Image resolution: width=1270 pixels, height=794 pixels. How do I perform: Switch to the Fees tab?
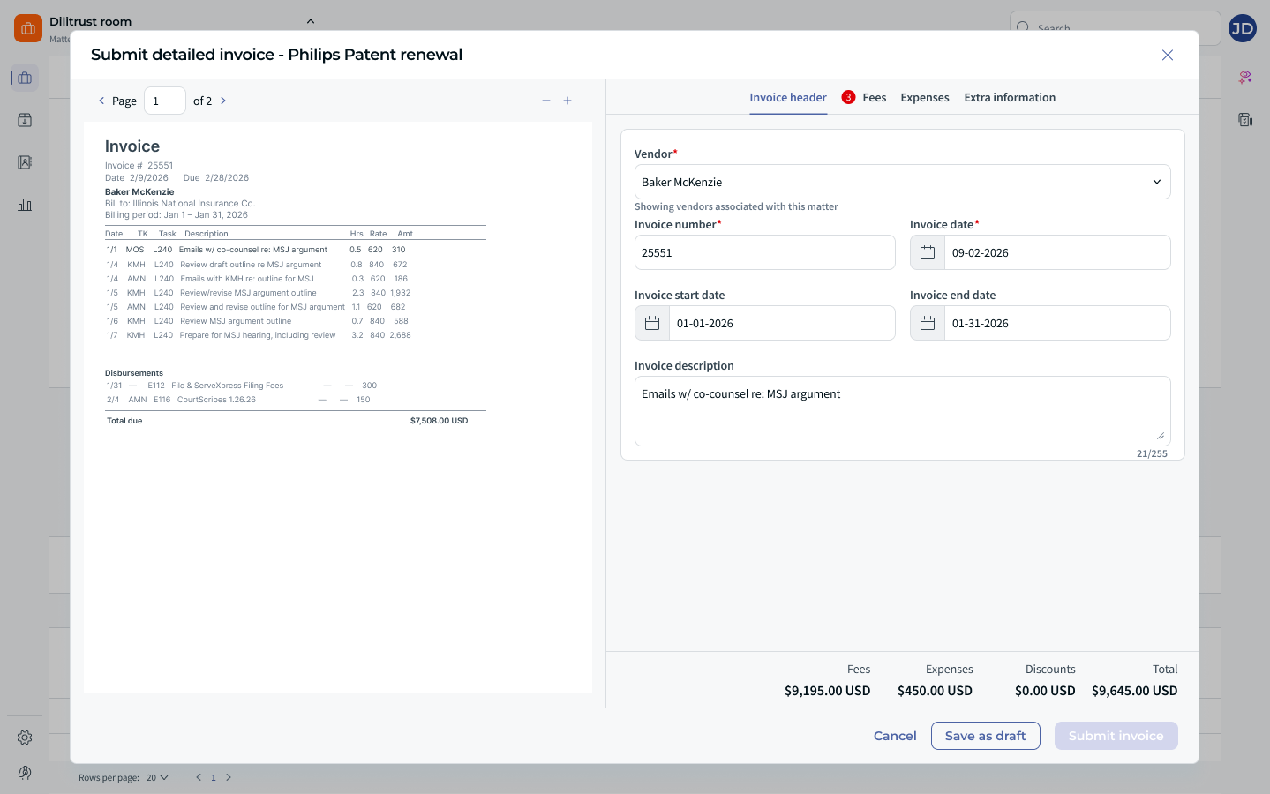875,97
